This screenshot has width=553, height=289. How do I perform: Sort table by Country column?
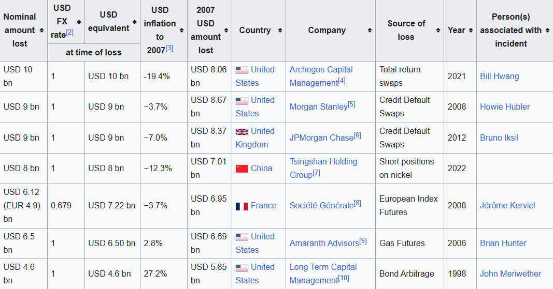280,31
